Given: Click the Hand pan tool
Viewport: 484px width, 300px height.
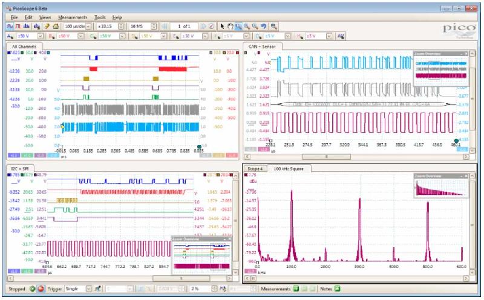Looking at the screenshot, I should click(231, 27).
